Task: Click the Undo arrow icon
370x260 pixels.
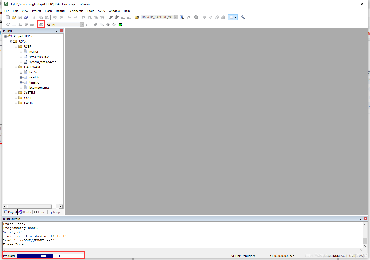Action: point(55,17)
